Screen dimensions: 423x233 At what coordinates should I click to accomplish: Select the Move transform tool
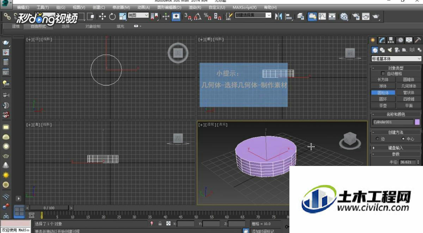(103, 16)
